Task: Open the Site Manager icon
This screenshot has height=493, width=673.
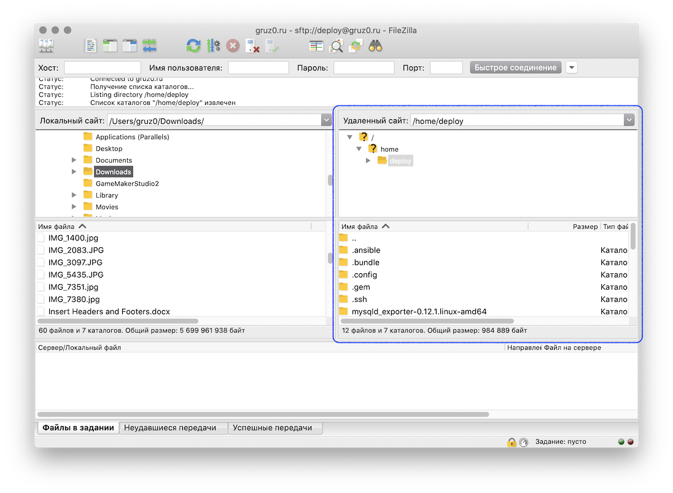Action: [47, 45]
